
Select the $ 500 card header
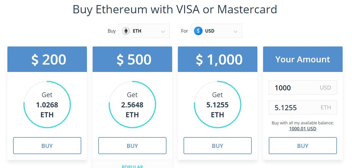coord(132,59)
